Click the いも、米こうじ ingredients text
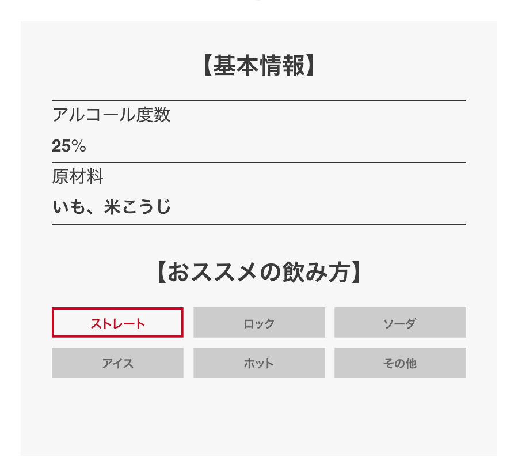 pyautogui.click(x=112, y=207)
